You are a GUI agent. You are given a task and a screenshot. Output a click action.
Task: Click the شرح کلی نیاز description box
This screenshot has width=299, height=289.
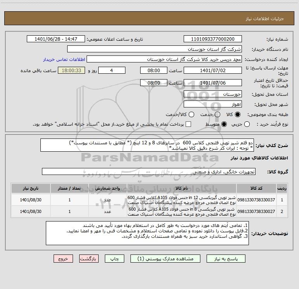pyautogui.click(x=147, y=145)
